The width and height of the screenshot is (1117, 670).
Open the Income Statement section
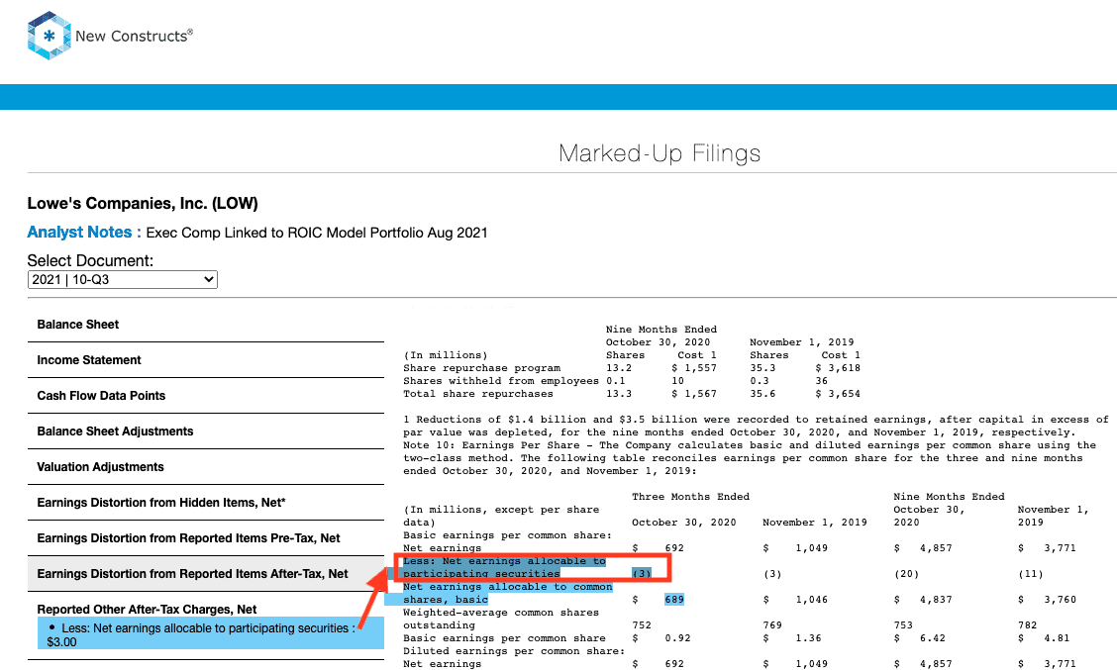206,360
